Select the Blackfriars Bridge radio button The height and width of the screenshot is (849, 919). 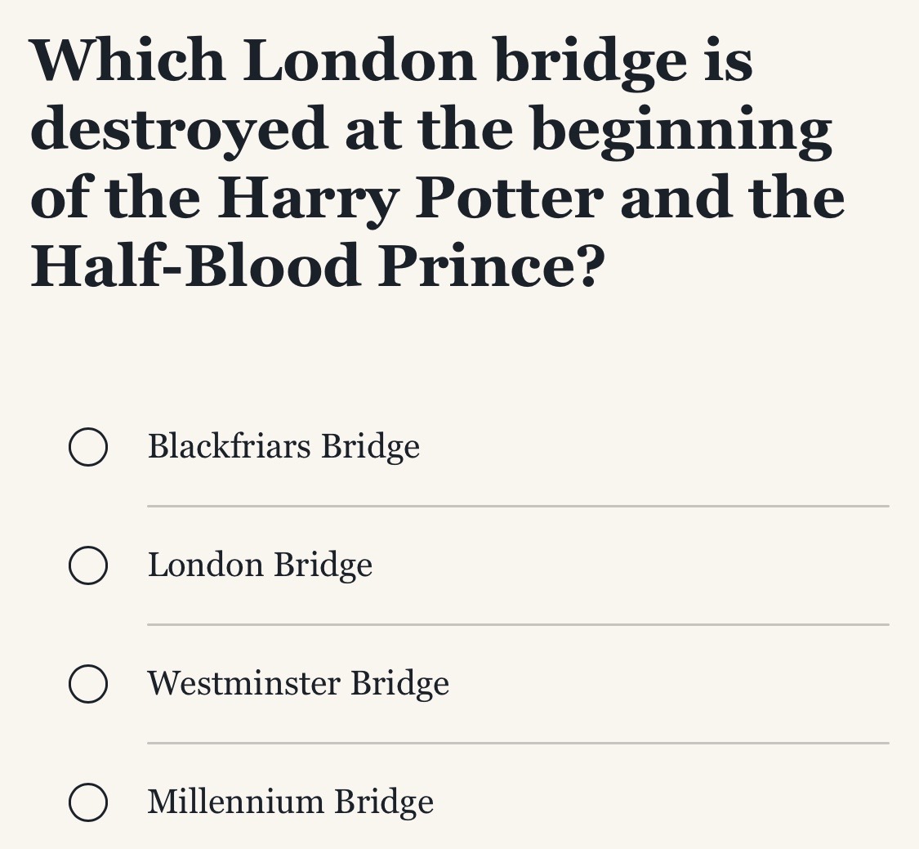point(88,447)
